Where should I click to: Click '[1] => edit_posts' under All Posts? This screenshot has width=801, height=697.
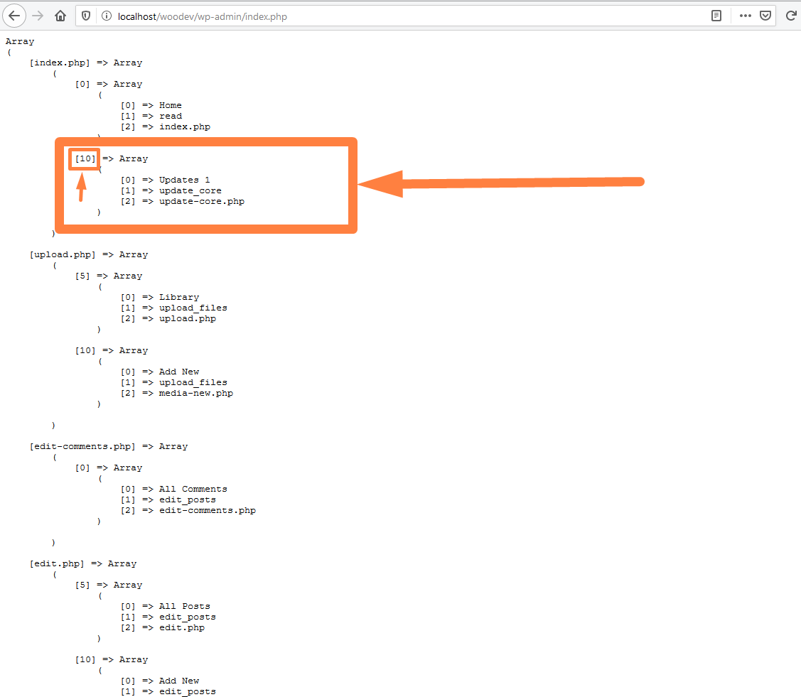[x=168, y=617]
